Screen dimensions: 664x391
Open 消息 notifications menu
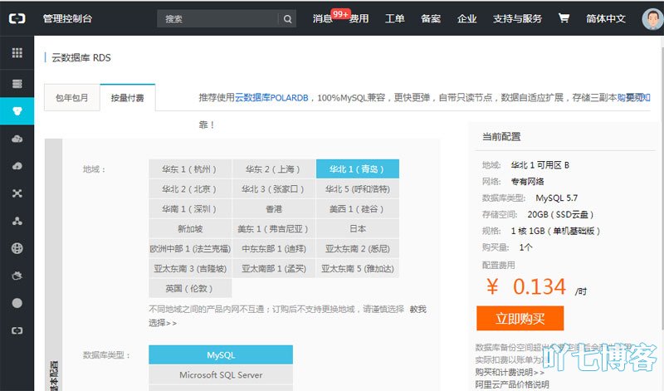tap(322, 18)
